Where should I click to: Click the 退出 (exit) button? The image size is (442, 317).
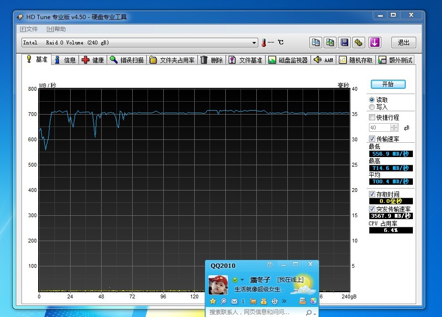pyautogui.click(x=404, y=42)
